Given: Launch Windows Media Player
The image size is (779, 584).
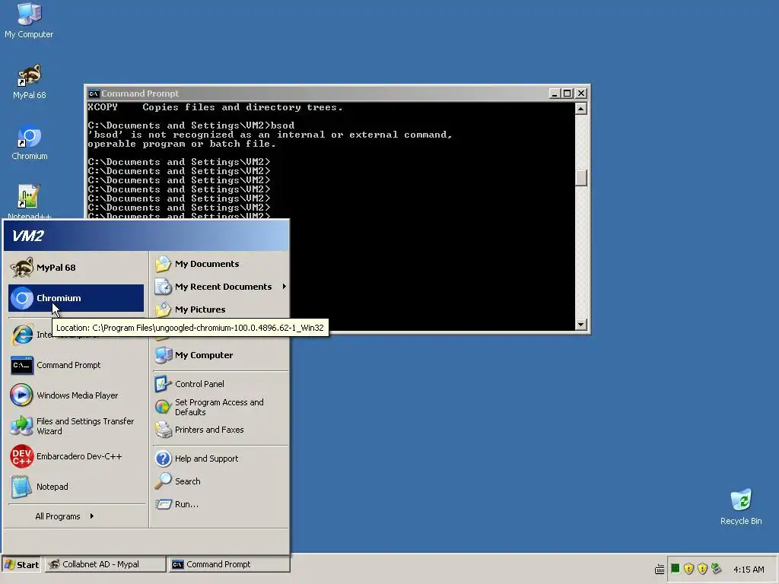Looking at the screenshot, I should [76, 395].
